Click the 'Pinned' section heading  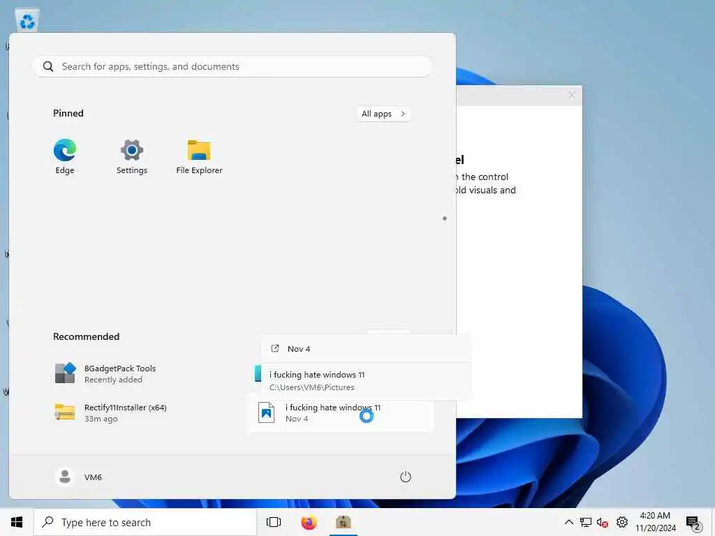(x=68, y=113)
